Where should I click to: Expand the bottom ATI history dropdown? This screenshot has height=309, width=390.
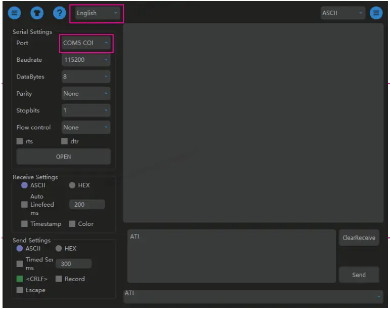point(253,296)
